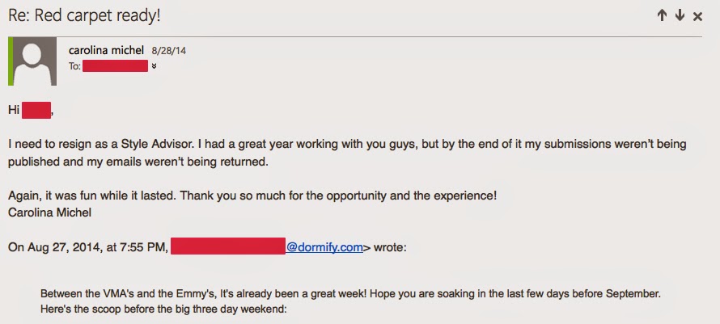
Task: Click the redacted name after Hi greeting
Action: pyautogui.click(x=37, y=110)
